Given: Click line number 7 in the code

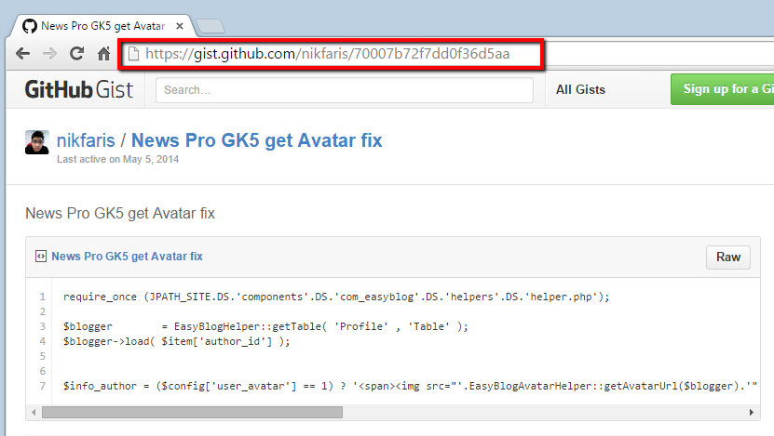Looking at the screenshot, I should click(43, 386).
